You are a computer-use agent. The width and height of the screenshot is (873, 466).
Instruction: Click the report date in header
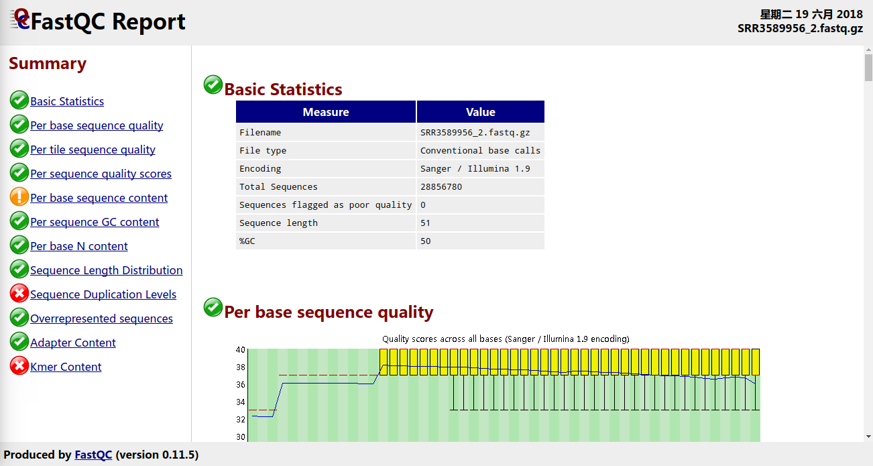811,14
